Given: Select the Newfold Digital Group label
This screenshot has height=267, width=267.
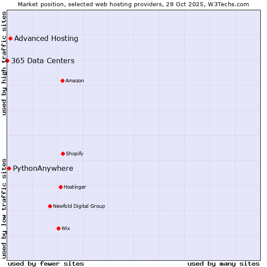Looking at the screenshot, I should click(x=79, y=206).
